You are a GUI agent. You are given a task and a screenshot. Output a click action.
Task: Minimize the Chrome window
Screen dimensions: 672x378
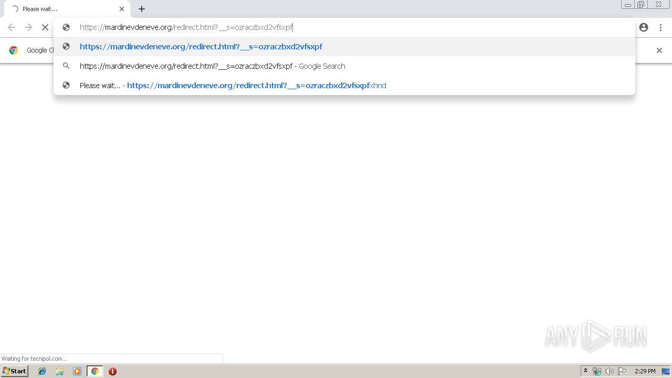pos(627,5)
